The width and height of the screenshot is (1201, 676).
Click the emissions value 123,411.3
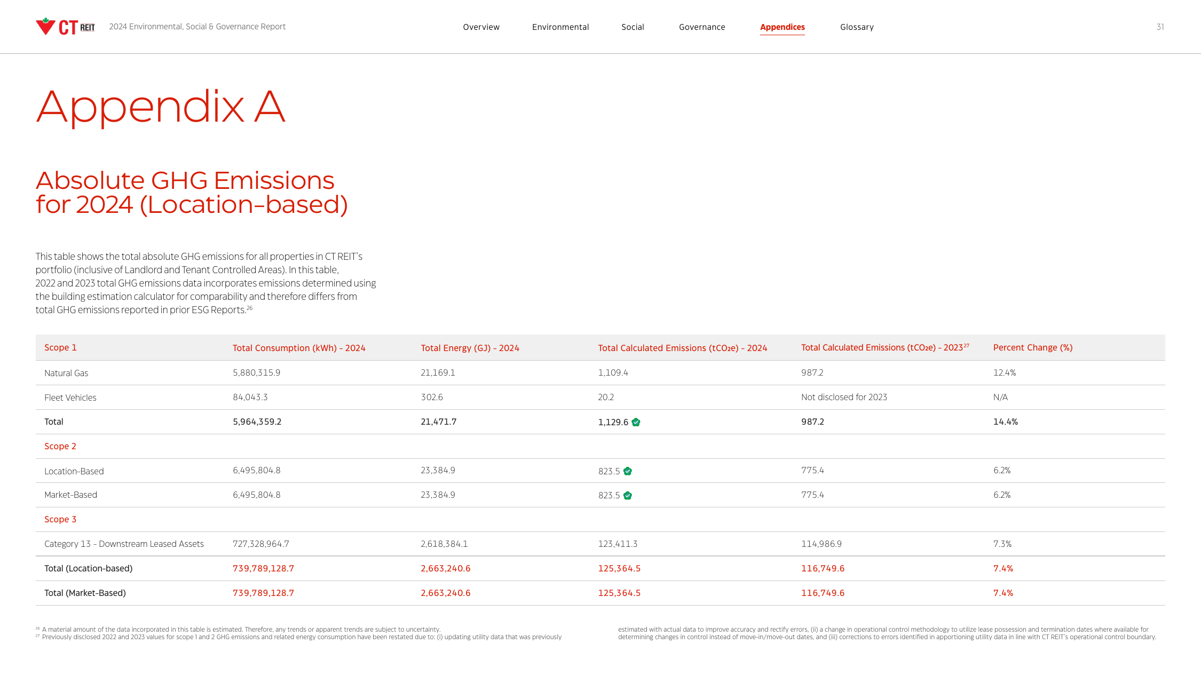click(x=618, y=544)
